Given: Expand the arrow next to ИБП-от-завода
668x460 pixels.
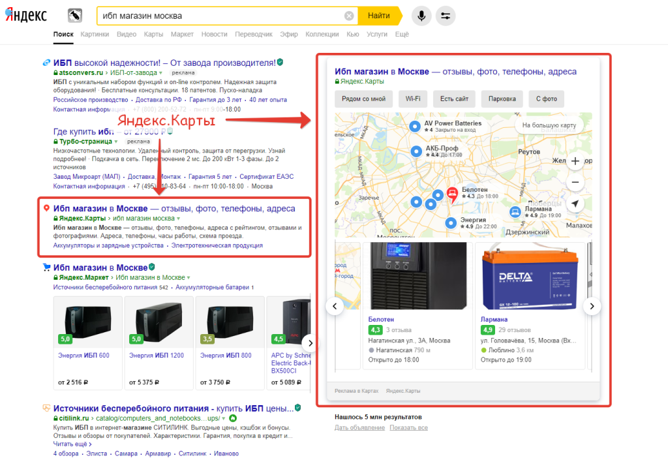Looking at the screenshot, I should click(x=160, y=73).
